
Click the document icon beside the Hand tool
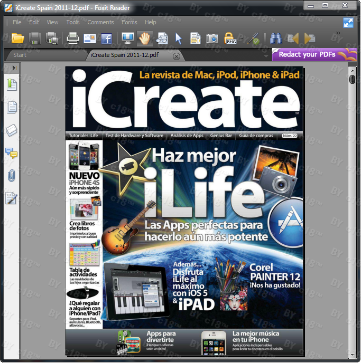(x=162, y=39)
